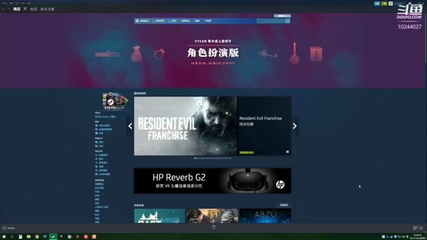Screen dimensions: 427x240
Task: Click the 即将推出 upcoming icon in sidebar
Action: coord(97,163)
